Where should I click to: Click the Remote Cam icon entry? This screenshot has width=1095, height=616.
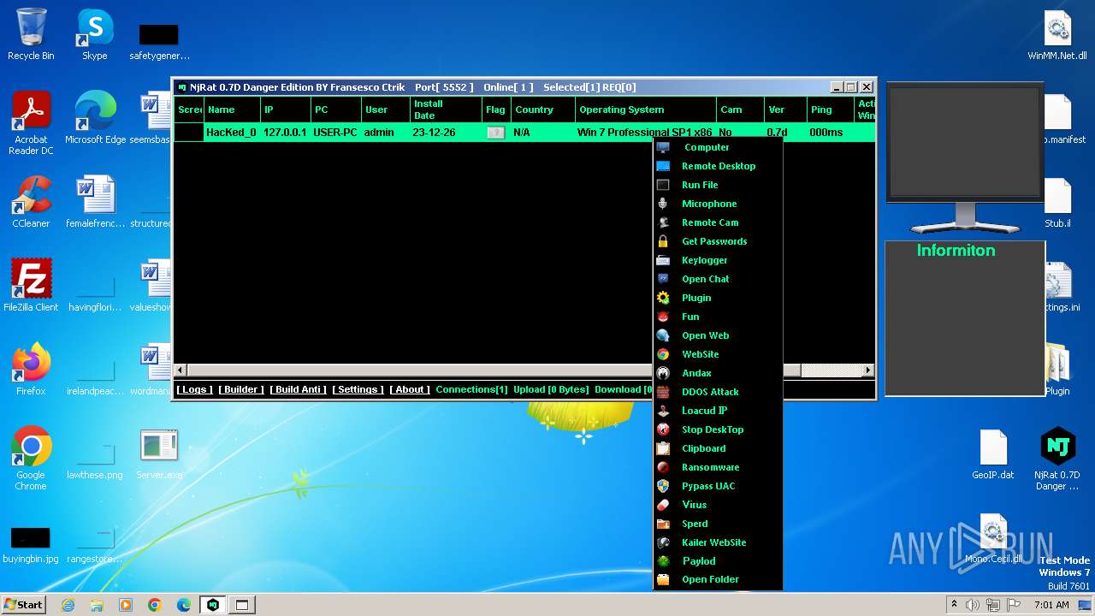(718, 222)
